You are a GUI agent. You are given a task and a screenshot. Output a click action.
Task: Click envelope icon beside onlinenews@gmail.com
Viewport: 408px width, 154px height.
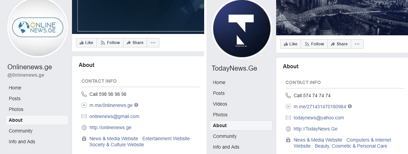(x=84, y=116)
